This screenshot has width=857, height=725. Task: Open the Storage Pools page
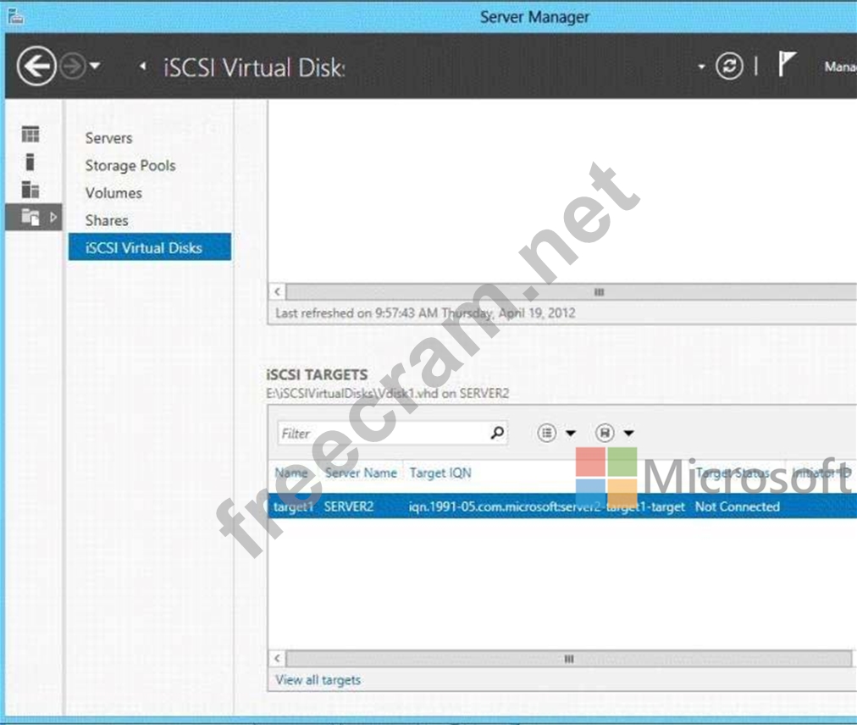click(130, 166)
